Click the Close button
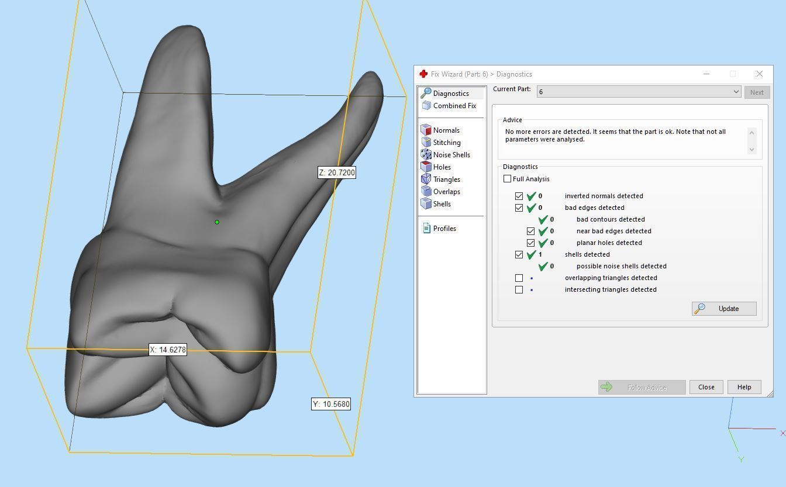The width and height of the screenshot is (786, 487). (706, 387)
